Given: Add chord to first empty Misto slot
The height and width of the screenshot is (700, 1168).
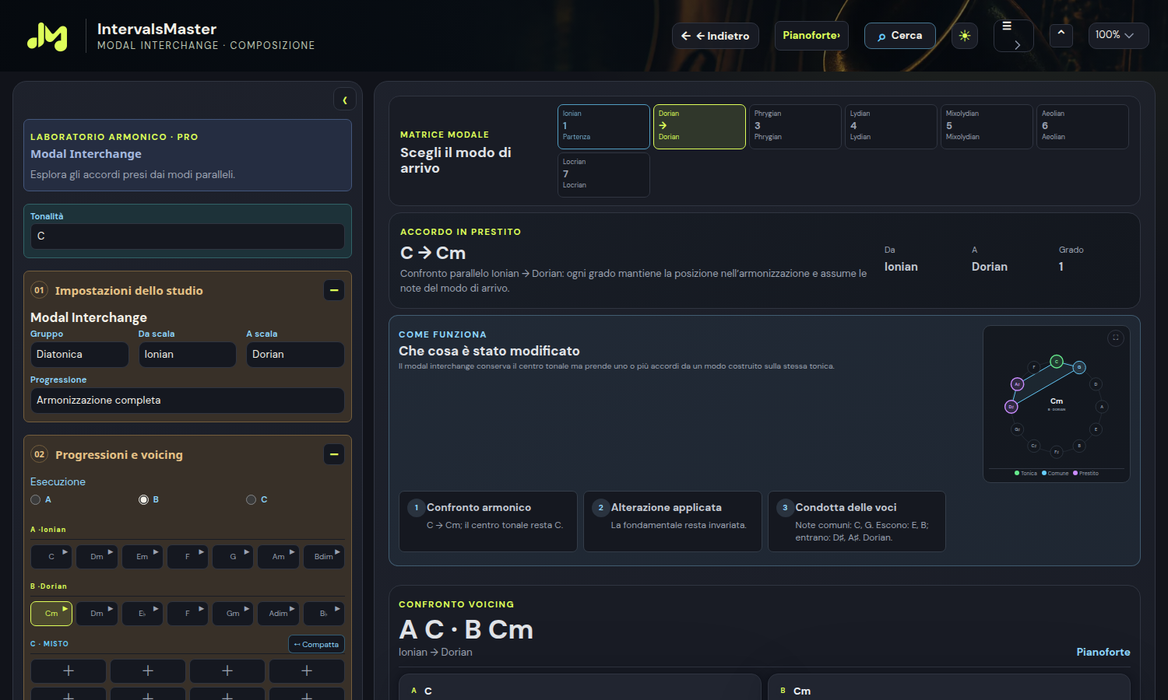Looking at the screenshot, I should 69,670.
